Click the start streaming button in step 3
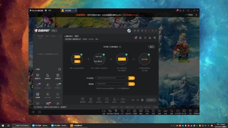 [122, 59]
